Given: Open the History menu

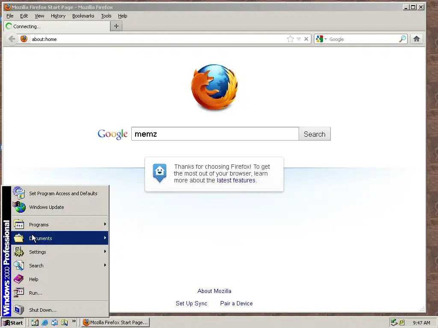Looking at the screenshot, I should point(58,16).
